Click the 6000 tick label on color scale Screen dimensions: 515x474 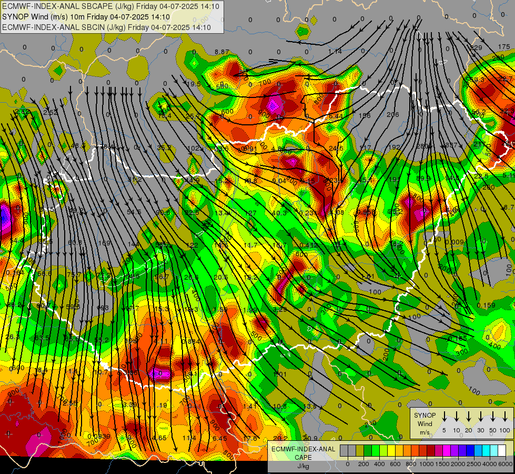click(x=506, y=464)
